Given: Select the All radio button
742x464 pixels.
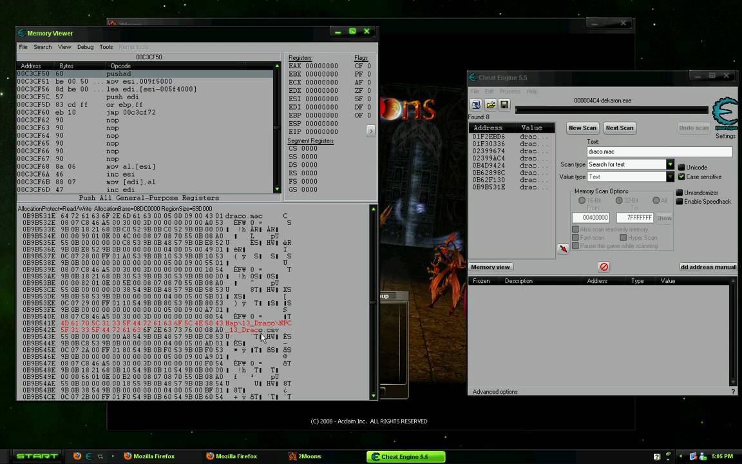Looking at the screenshot, I should pyautogui.click(x=656, y=200).
